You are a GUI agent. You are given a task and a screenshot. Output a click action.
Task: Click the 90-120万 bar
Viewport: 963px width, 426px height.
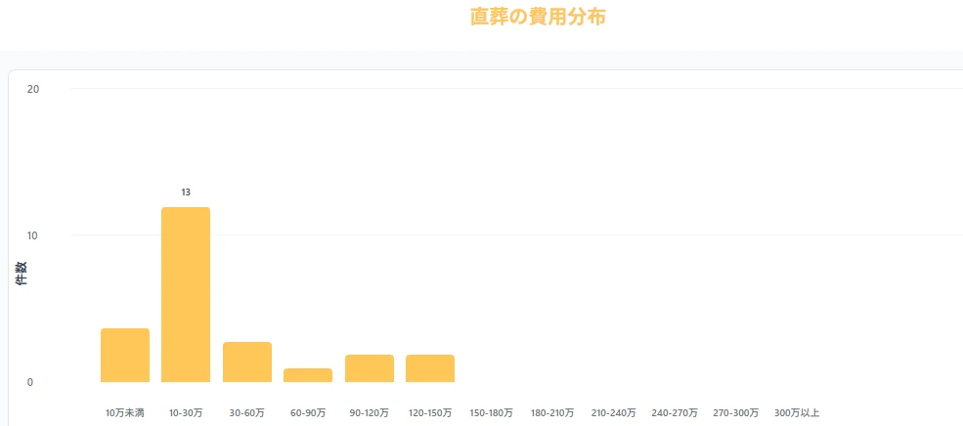tap(370, 368)
